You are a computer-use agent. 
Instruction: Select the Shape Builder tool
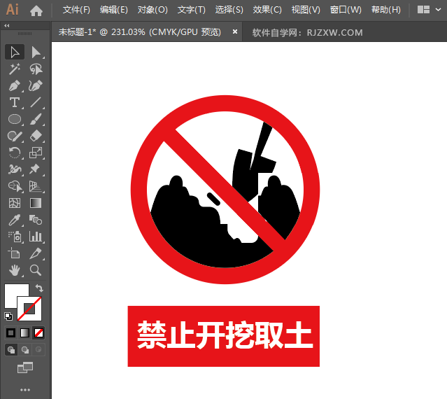15,186
